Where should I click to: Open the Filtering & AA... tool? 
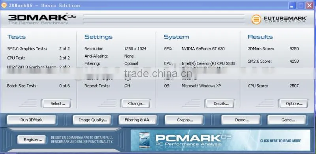coord(138,120)
